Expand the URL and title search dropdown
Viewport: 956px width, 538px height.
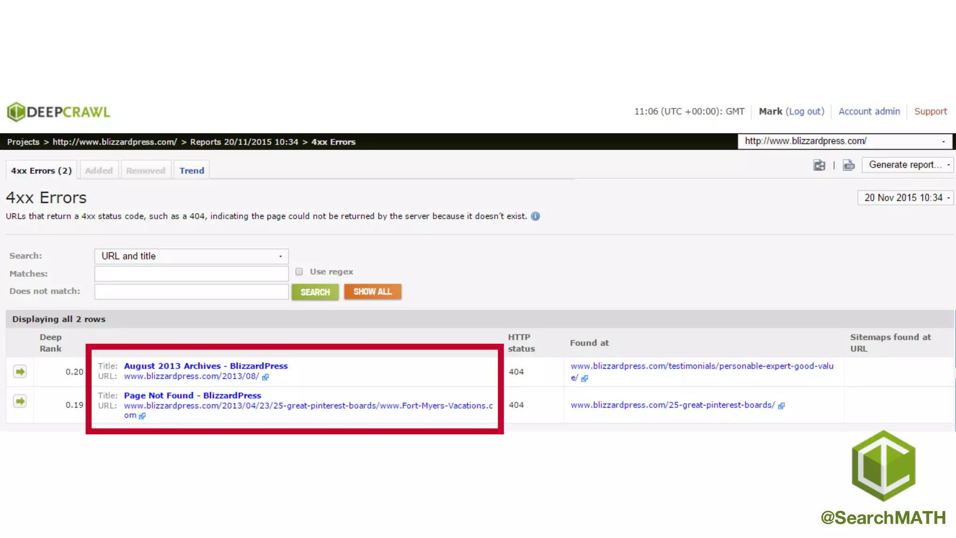click(191, 256)
